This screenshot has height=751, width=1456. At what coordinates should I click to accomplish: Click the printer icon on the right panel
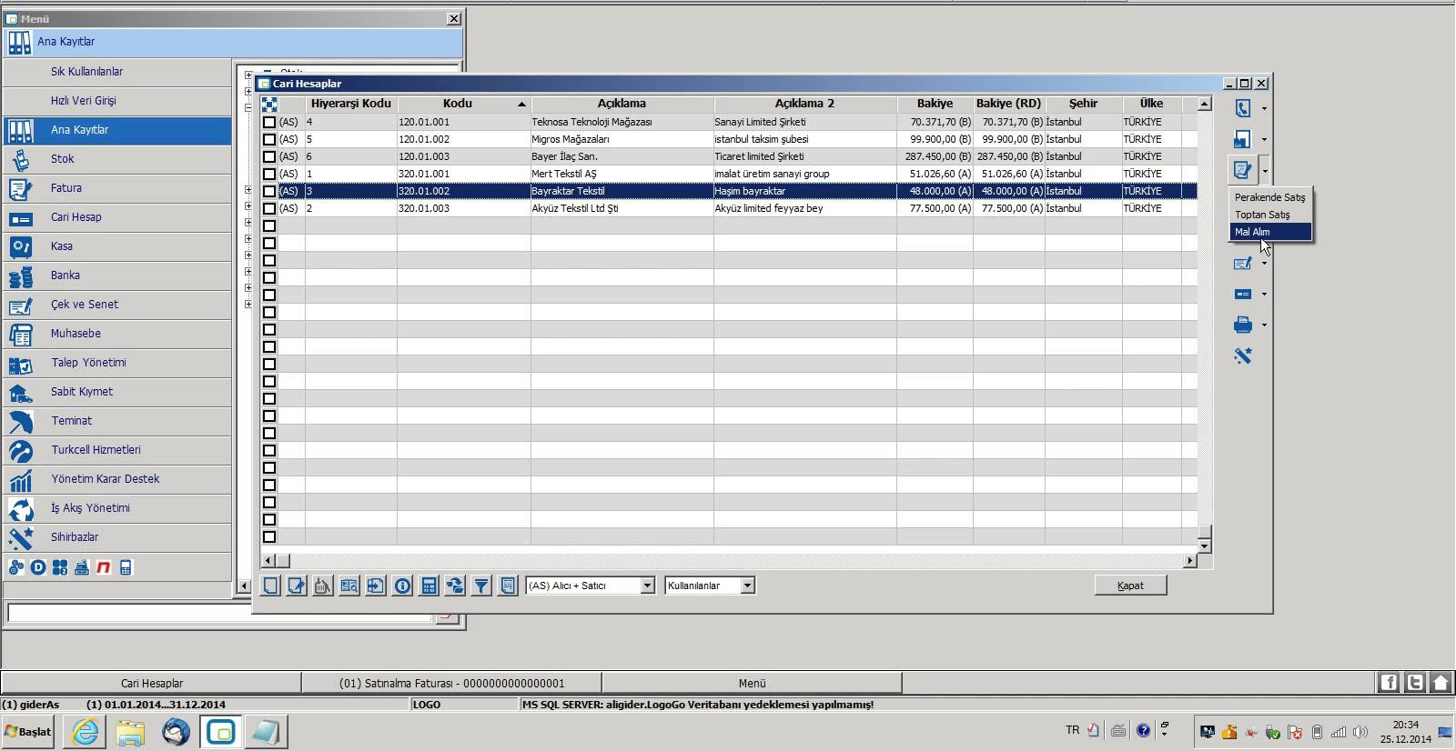(x=1242, y=325)
